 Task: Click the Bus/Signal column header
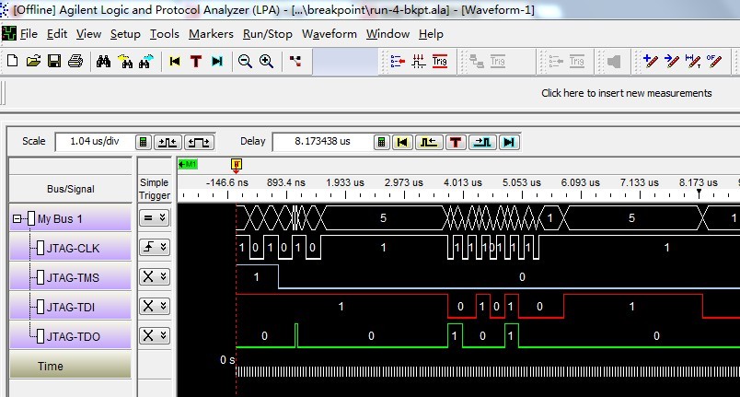click(70, 189)
